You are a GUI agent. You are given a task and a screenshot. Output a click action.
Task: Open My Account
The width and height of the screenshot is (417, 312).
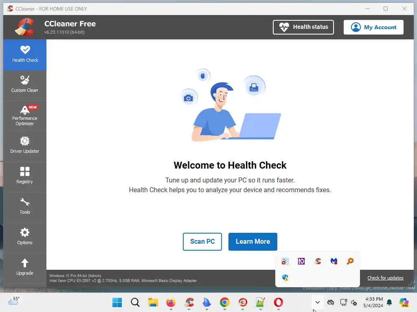point(373,27)
